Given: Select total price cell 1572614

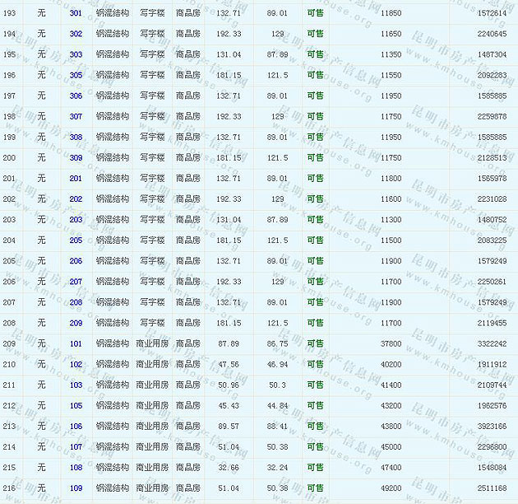Looking at the screenshot, I should pos(492,13).
